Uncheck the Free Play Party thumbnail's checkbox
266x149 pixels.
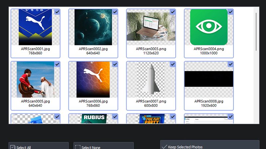pyautogui.click(x=173, y=117)
